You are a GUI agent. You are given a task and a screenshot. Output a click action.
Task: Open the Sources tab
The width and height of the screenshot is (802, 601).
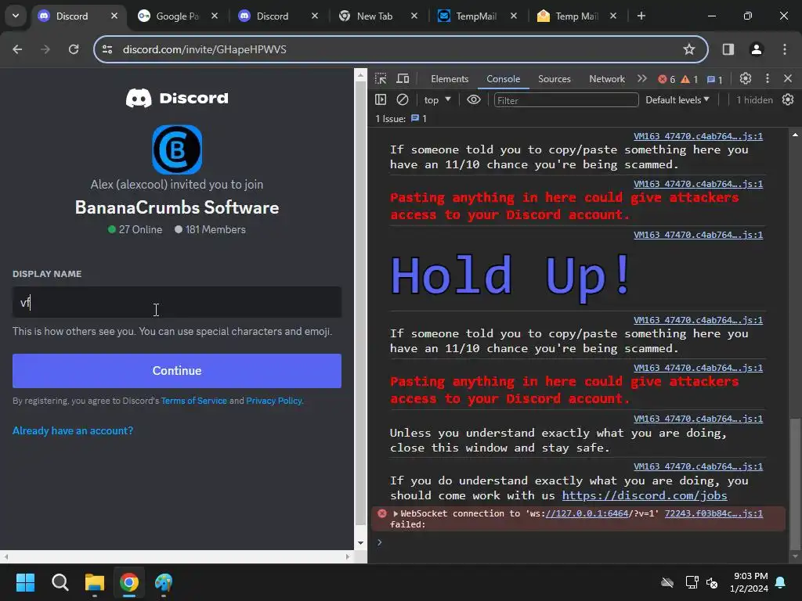554,79
